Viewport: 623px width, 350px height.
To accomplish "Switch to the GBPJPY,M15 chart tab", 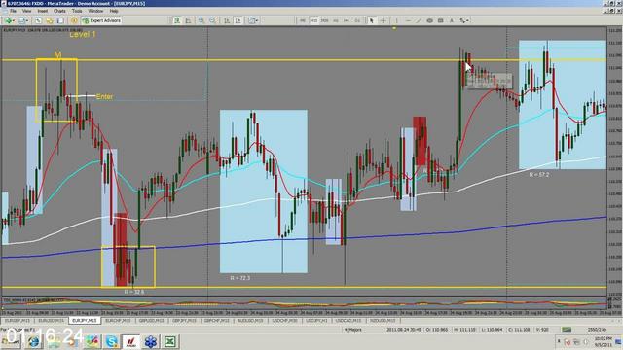I will tap(185, 320).
